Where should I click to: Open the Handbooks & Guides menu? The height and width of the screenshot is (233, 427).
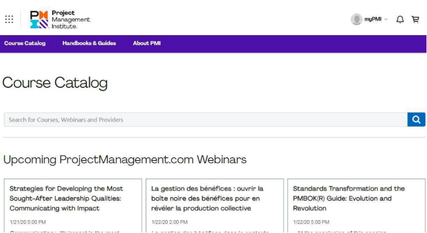(x=89, y=43)
